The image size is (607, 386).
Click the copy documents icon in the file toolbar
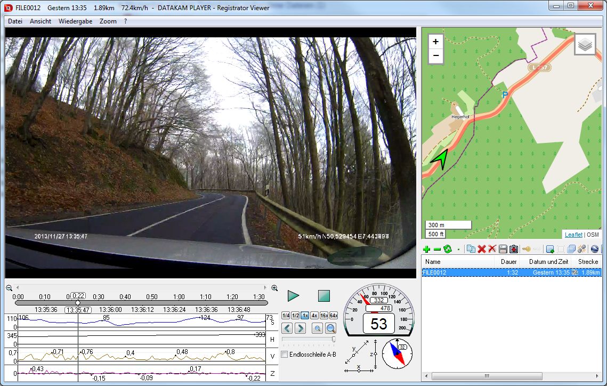click(x=471, y=249)
